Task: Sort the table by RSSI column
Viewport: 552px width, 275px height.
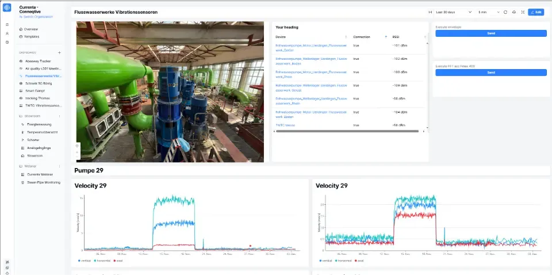Action: pyautogui.click(x=425, y=37)
